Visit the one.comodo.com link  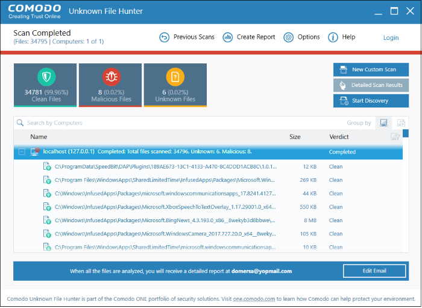pos(254,299)
